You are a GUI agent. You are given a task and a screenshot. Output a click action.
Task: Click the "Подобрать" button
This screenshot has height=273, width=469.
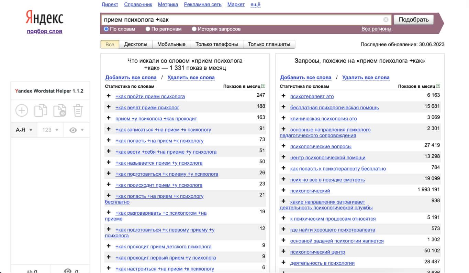tap(413, 20)
